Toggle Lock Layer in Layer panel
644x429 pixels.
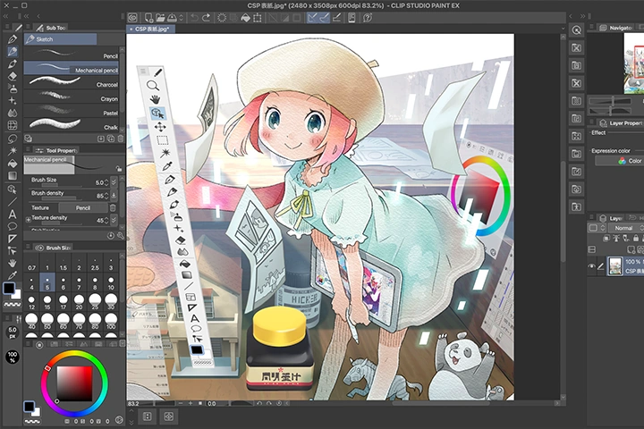(x=636, y=238)
